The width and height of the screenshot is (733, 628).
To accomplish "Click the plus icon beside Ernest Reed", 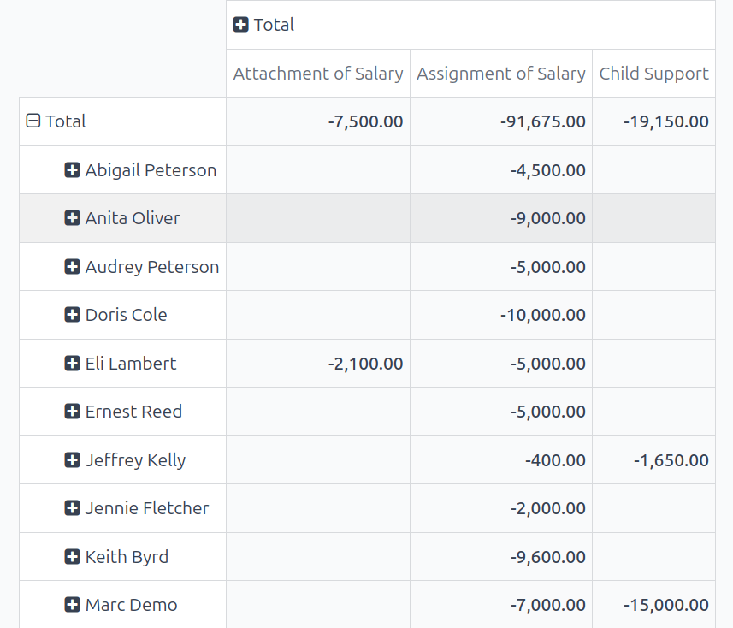I will click(72, 411).
